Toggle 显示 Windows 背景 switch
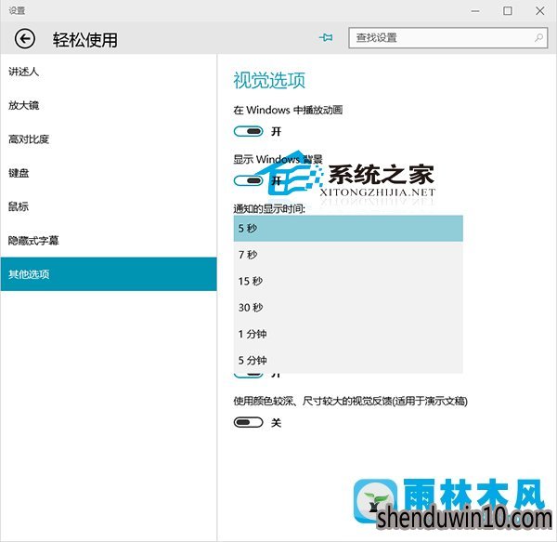557x542 pixels. coord(248,180)
